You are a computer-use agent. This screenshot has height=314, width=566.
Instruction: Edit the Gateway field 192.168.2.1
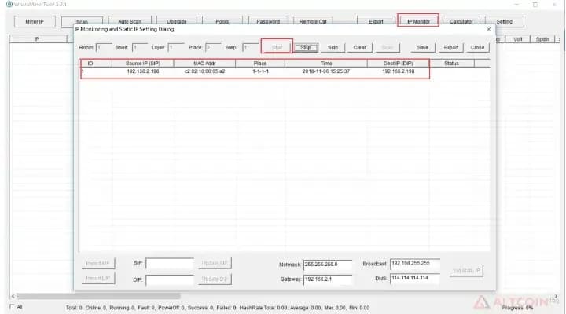[327, 279]
